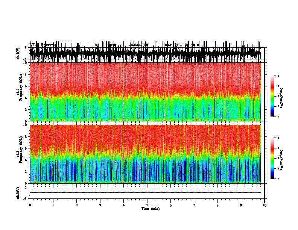Image resolution: width=298 pixels, height=230 pixels.
Task: Click the ch.1 voltage waveform trace
Action: [145, 53]
